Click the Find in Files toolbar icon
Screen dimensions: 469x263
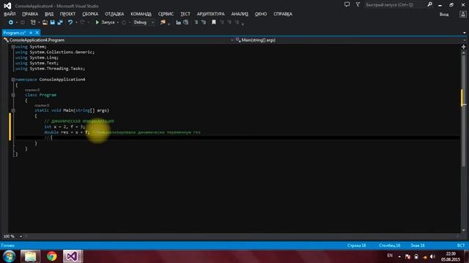tap(163, 23)
